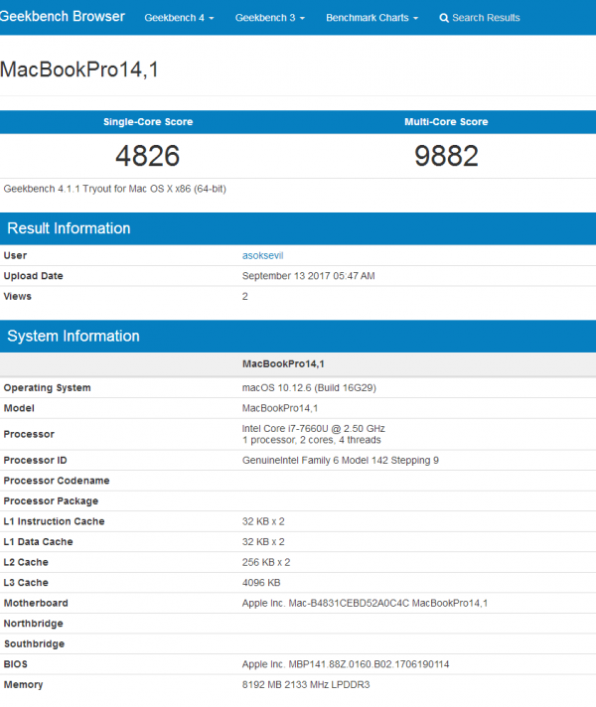Click the Northbridge row label
Screen dimensions: 596x707
[34, 624]
